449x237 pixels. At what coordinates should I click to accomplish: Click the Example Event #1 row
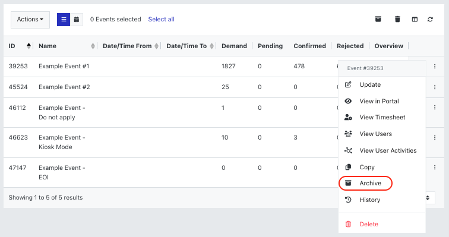[170, 67]
